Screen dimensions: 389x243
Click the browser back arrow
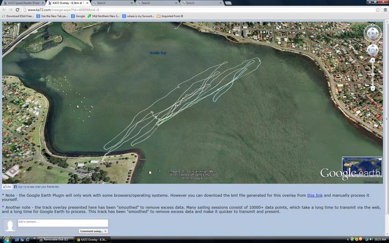coord(4,9)
